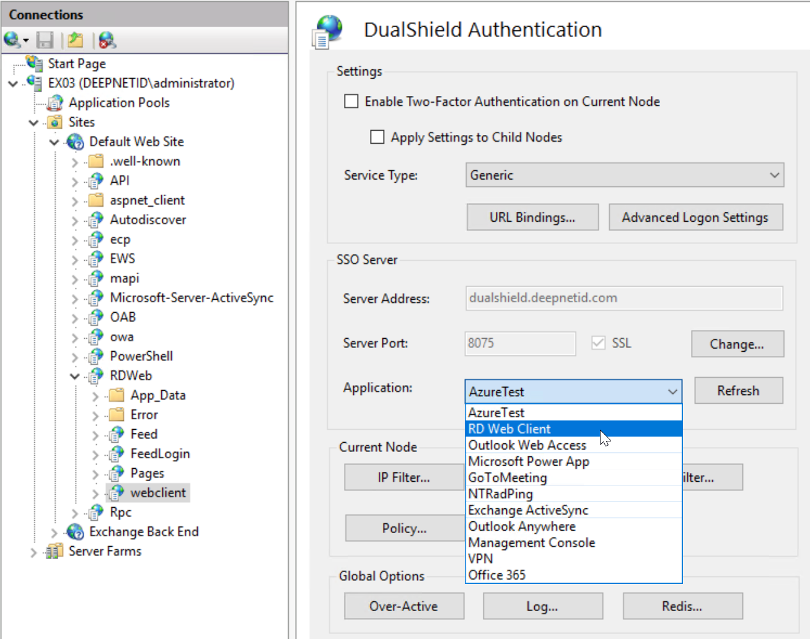
Task: Click the create connection globe icon
Action: tap(12, 40)
